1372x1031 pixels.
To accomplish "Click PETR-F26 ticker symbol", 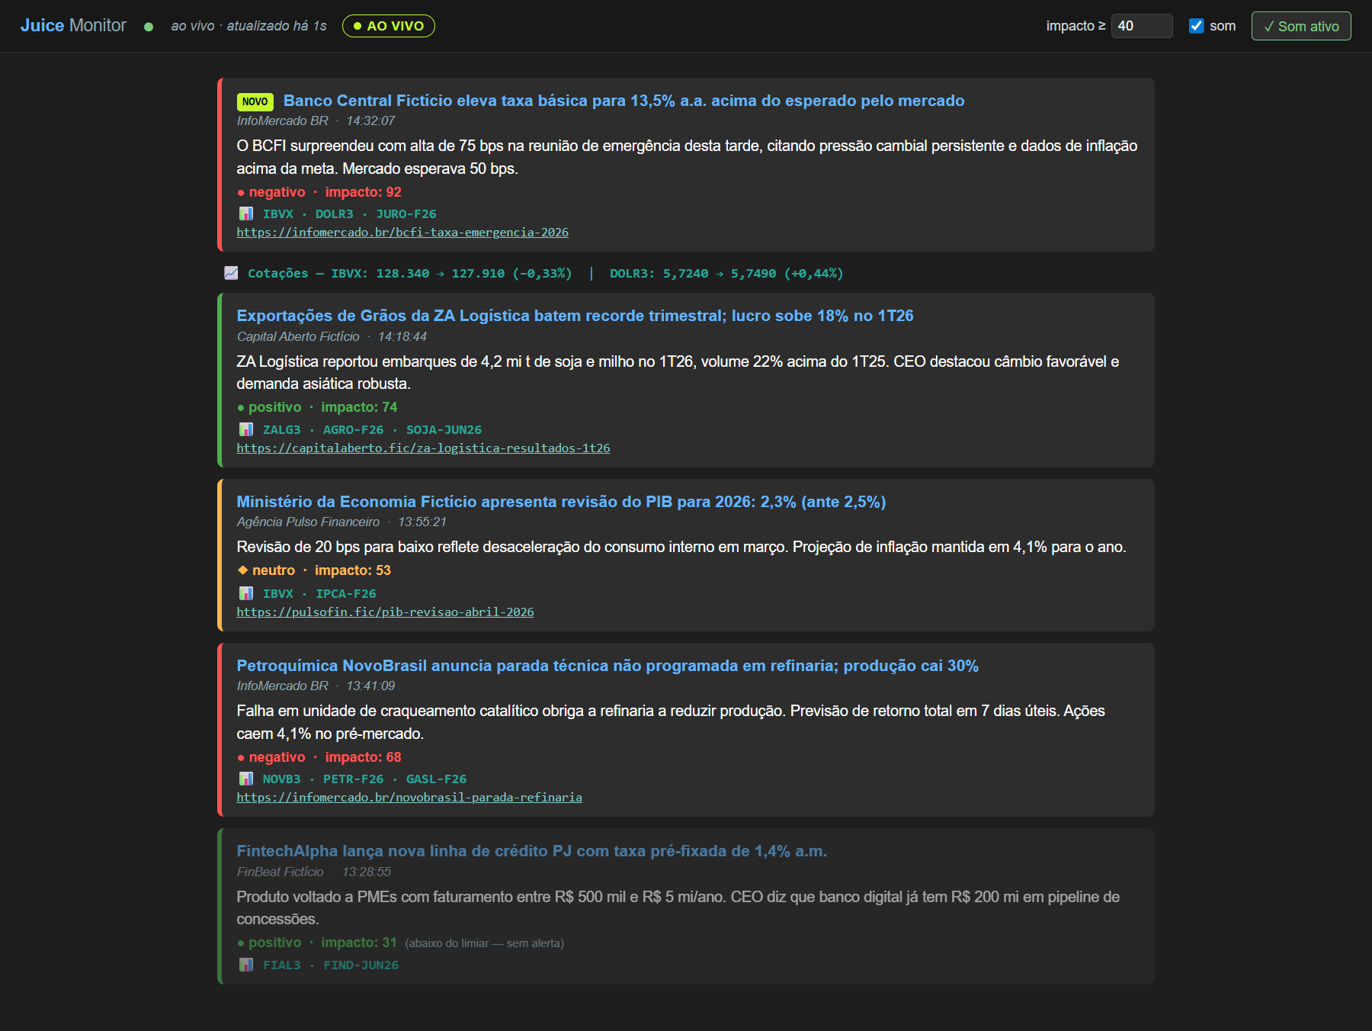I will 353,779.
